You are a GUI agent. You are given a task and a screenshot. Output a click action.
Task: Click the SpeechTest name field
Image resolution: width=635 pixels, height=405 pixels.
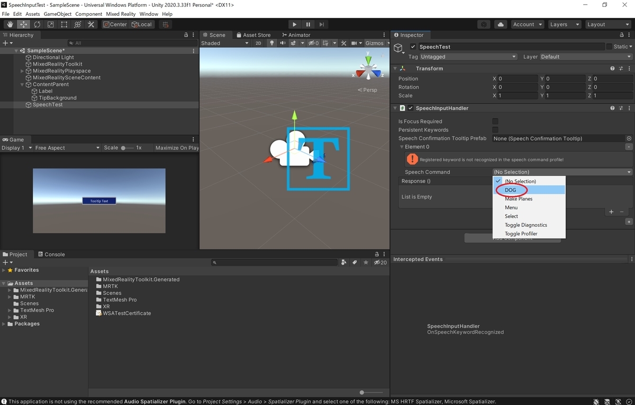[511, 47]
